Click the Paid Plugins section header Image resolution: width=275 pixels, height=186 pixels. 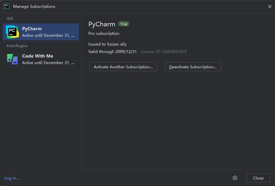(17, 46)
